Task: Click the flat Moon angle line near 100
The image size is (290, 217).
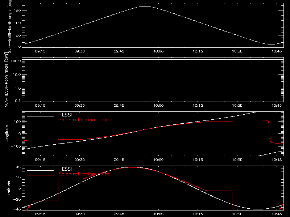Action: 153,60
